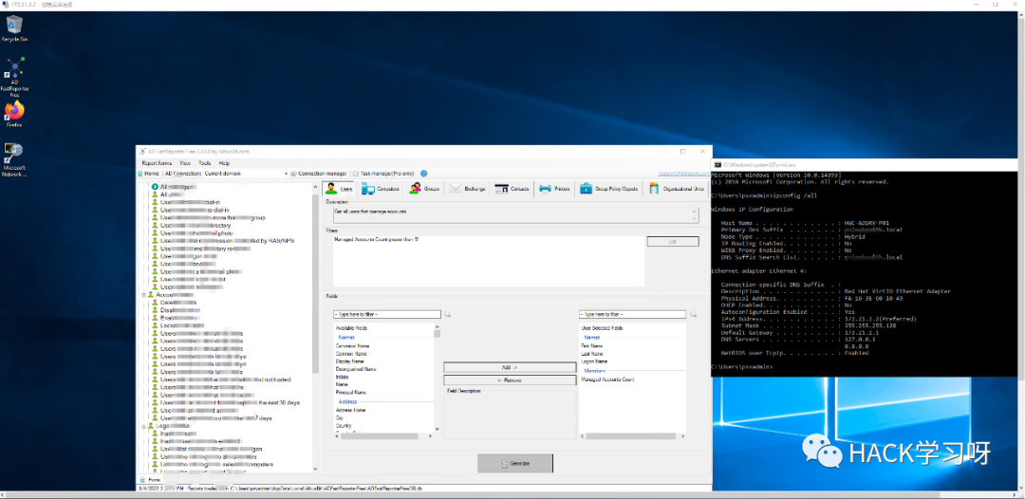Click search icon beside User Selected Fields filter

[693, 314]
